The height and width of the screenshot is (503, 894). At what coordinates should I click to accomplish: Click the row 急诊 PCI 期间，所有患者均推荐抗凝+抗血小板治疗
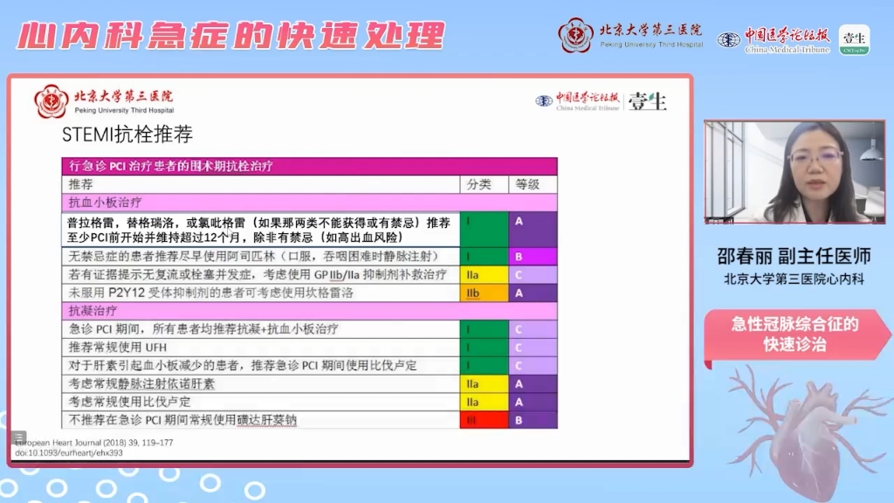point(309,329)
